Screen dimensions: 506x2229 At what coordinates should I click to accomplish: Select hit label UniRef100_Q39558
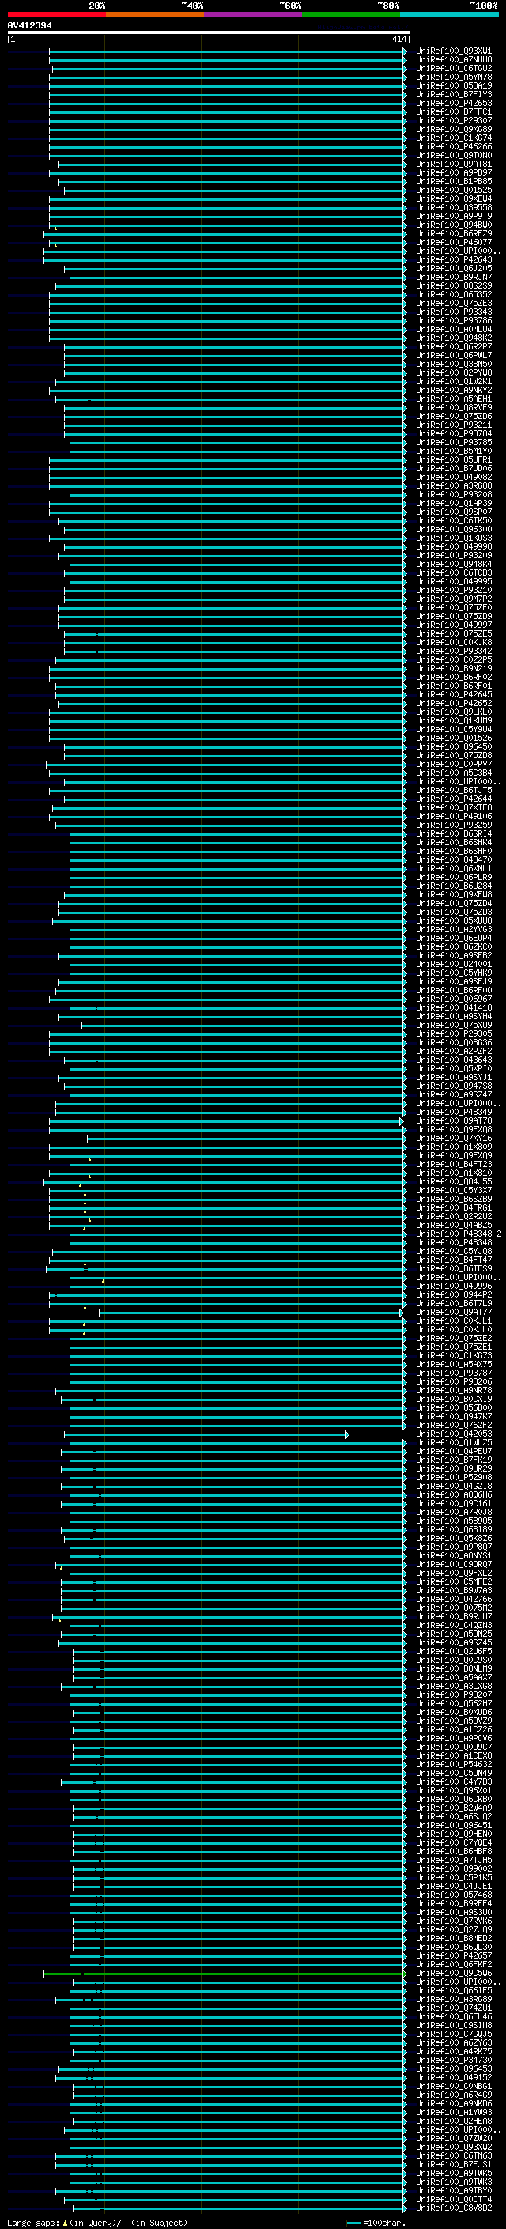454,208
